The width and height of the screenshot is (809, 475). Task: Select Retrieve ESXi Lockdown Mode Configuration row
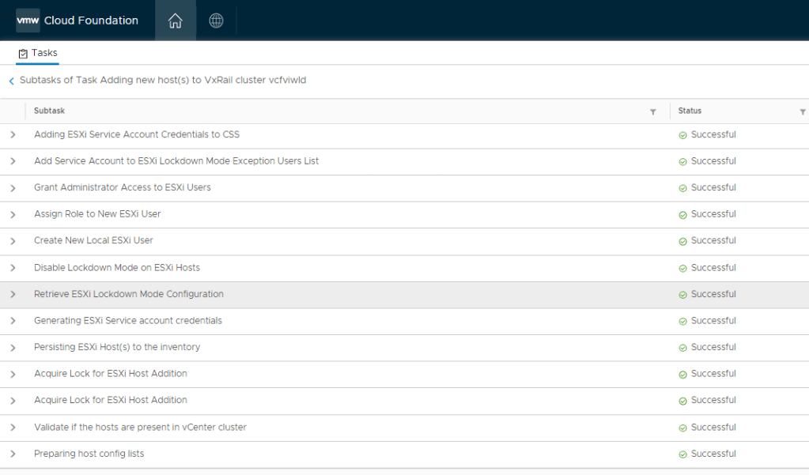[x=129, y=294]
